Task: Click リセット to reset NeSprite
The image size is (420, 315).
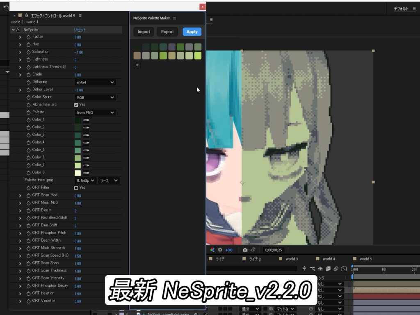Action: 80,30
